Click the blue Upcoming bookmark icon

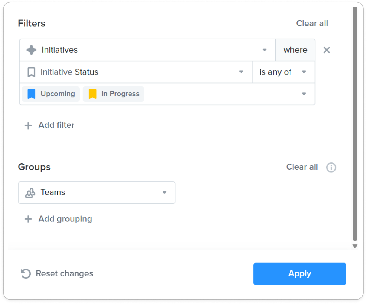[31, 94]
